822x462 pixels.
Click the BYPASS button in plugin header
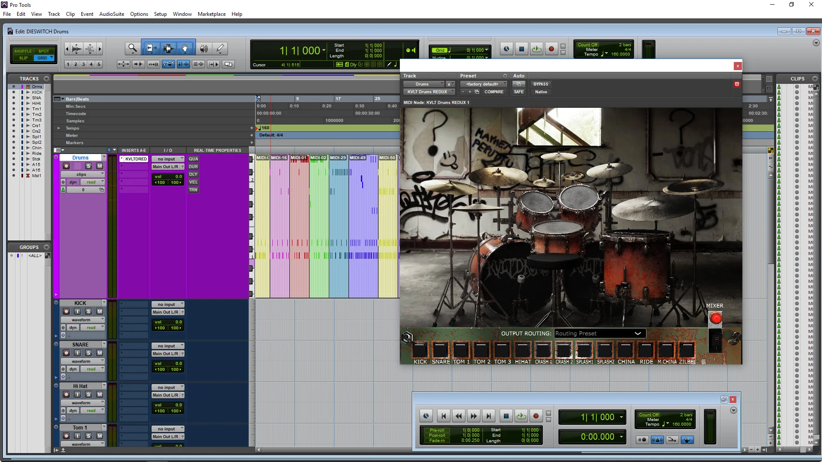pyautogui.click(x=541, y=84)
